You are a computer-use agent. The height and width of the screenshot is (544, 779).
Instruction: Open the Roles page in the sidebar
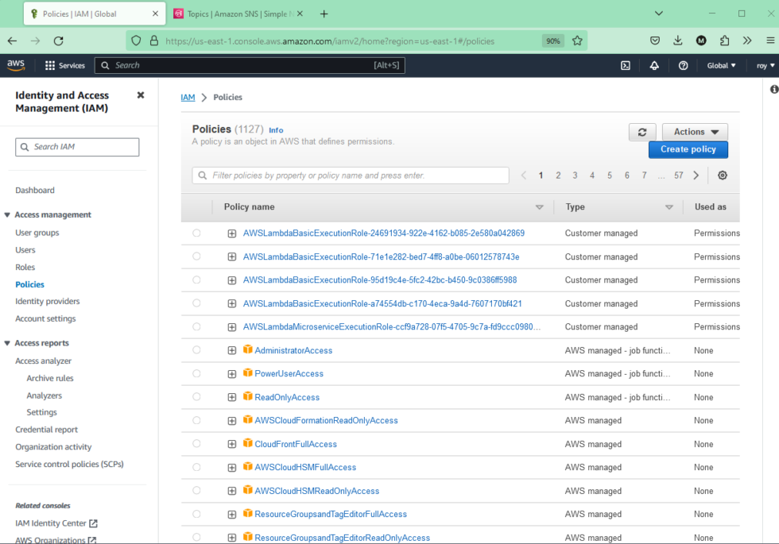pyautogui.click(x=25, y=267)
